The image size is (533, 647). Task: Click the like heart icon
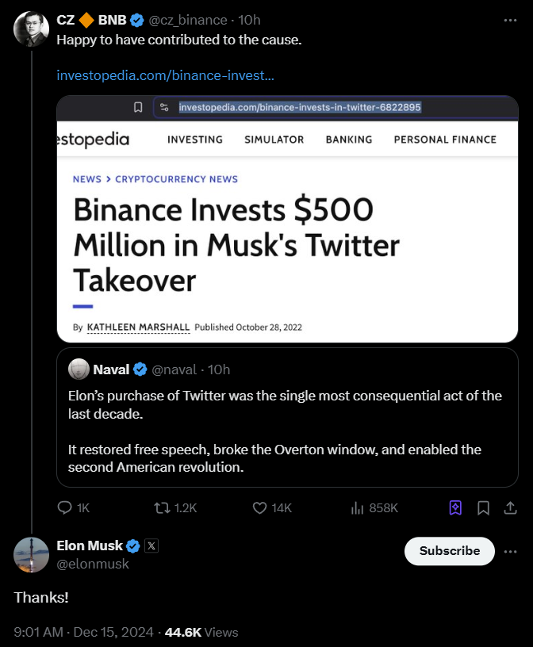259,508
